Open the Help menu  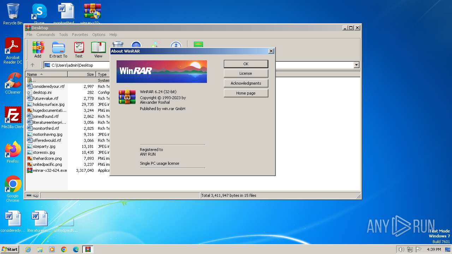coord(113,35)
